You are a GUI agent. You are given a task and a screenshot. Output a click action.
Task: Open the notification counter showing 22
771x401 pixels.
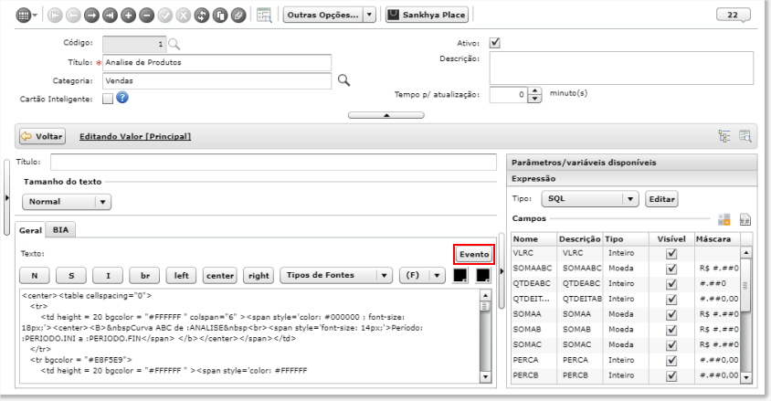[734, 15]
